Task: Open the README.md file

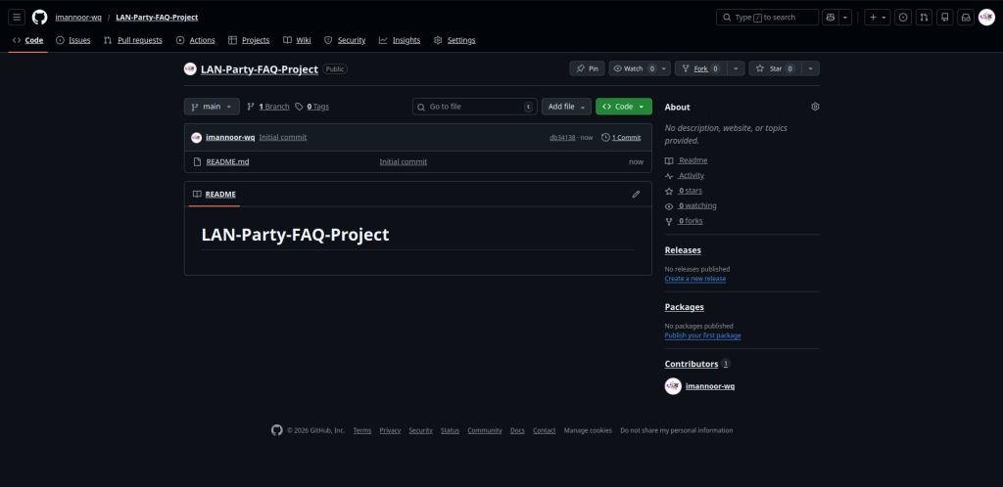Action: 227,161
